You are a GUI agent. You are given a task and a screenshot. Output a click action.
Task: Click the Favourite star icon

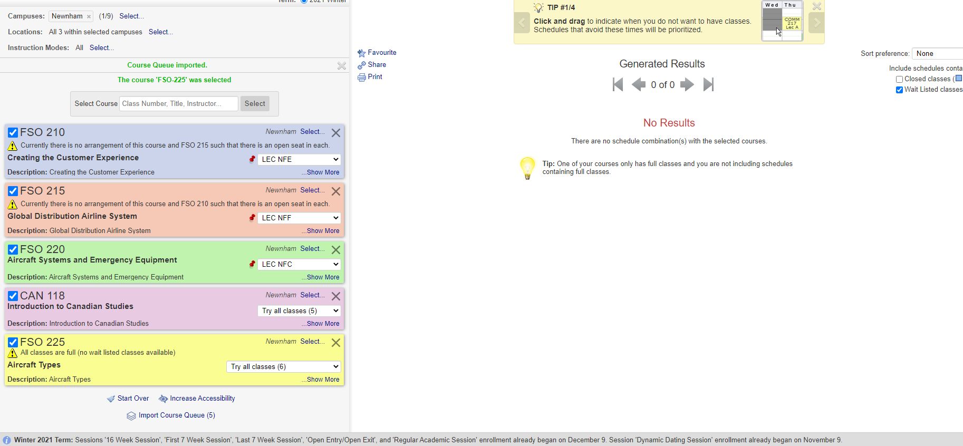(x=361, y=53)
